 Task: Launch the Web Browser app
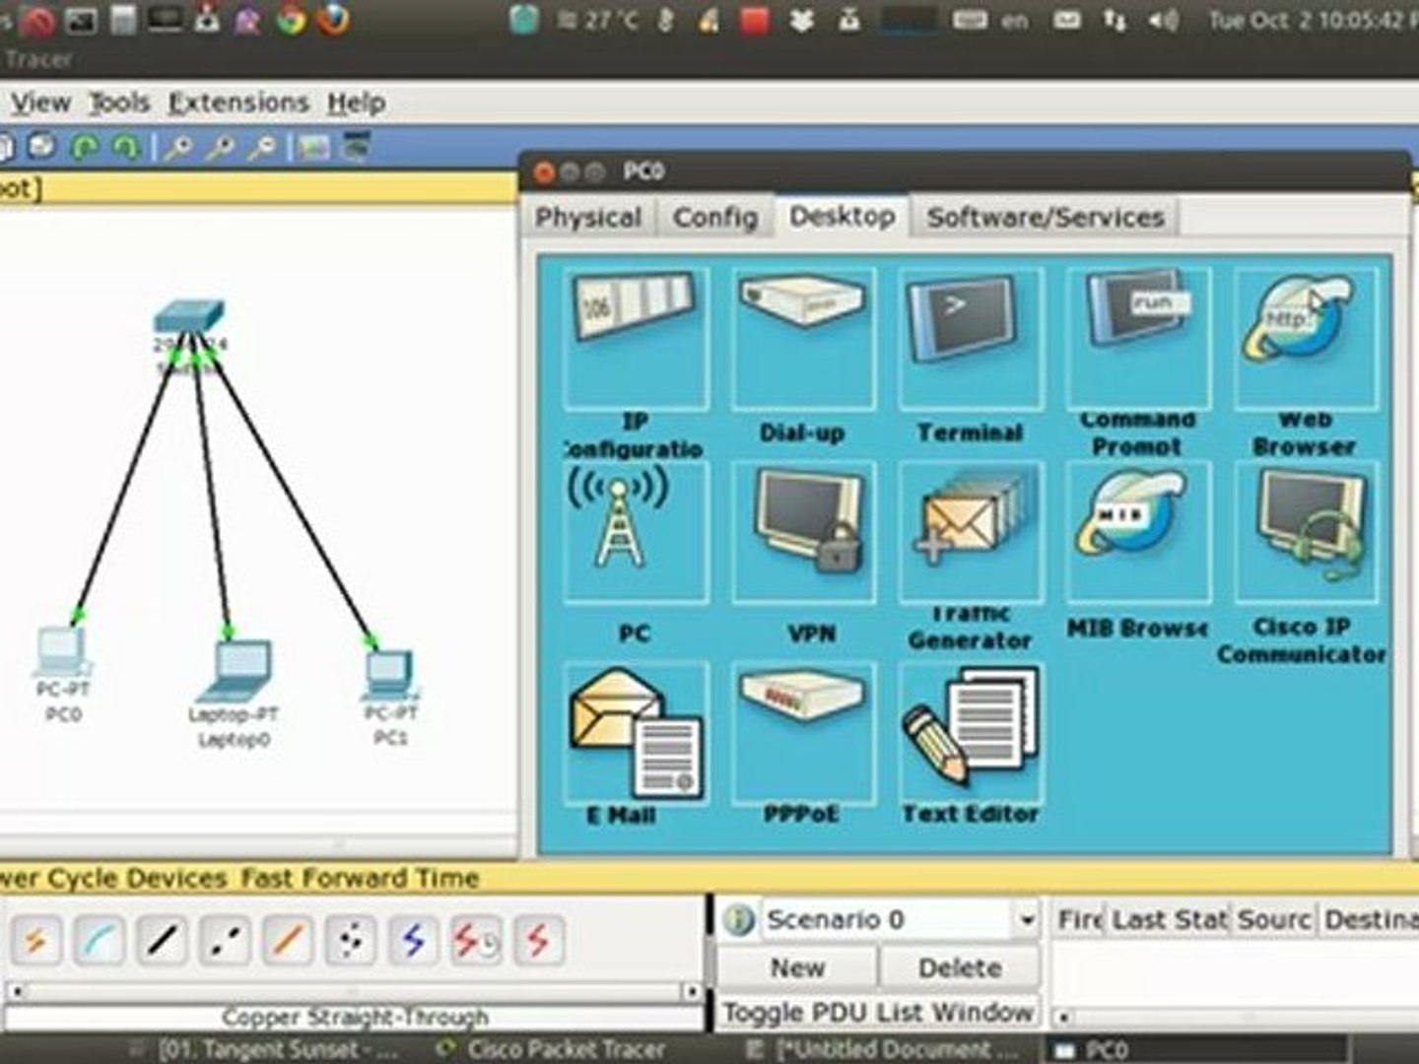tap(1306, 338)
